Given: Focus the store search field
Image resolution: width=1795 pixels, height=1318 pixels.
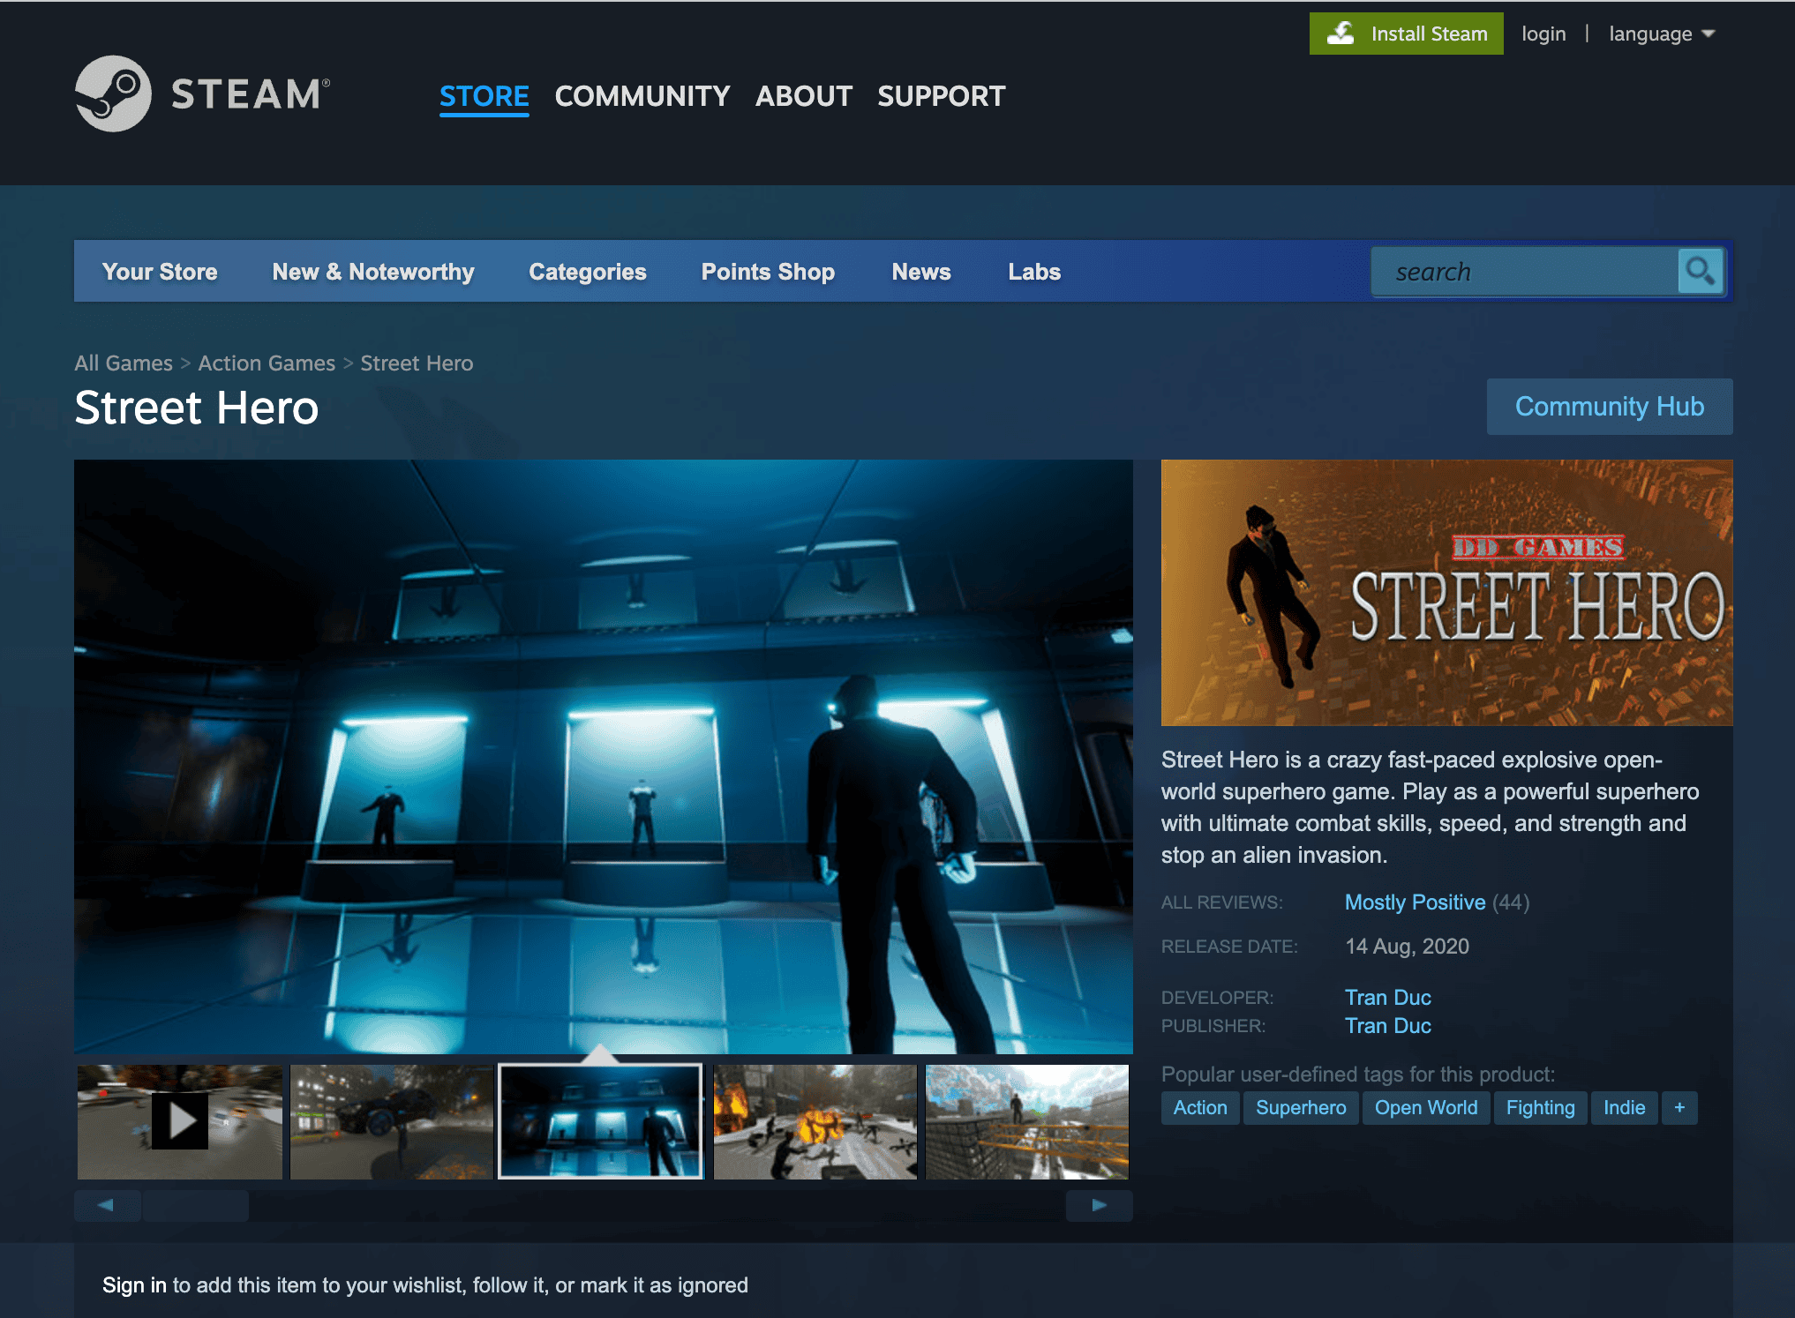Looking at the screenshot, I should 1525,271.
